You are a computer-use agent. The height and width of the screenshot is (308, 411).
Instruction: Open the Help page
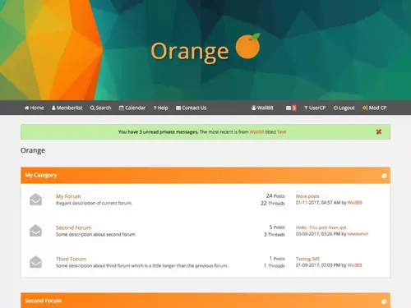[x=161, y=108]
